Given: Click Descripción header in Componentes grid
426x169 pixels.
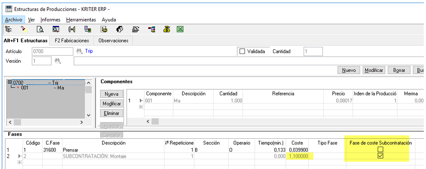Looking at the screenshot, I should coord(193,93).
